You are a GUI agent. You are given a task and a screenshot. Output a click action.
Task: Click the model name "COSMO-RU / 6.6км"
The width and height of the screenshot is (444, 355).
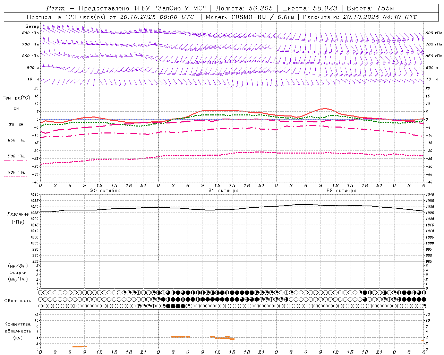(263, 17)
